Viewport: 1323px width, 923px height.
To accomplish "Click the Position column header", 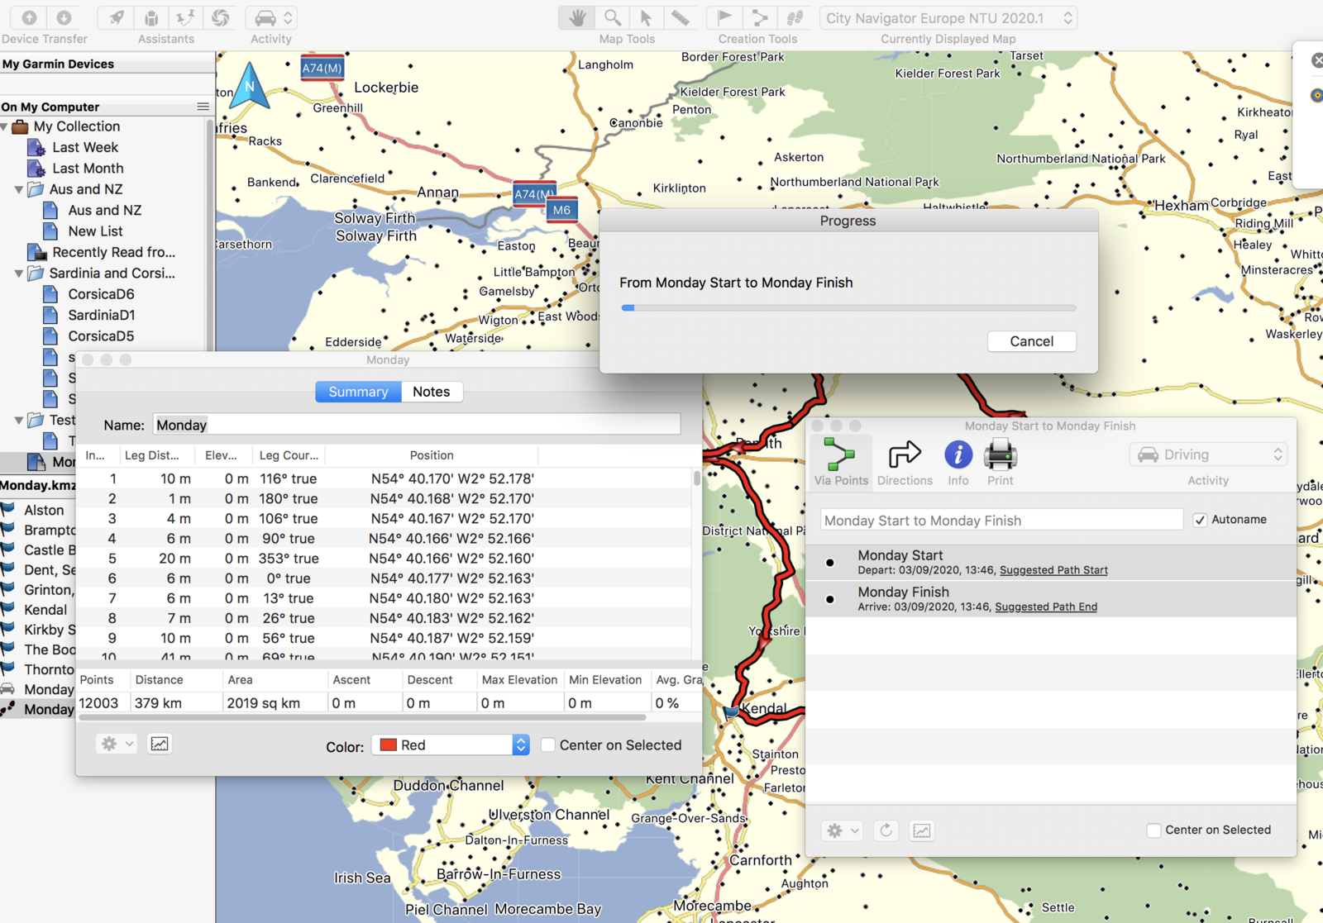I will click(x=432, y=455).
